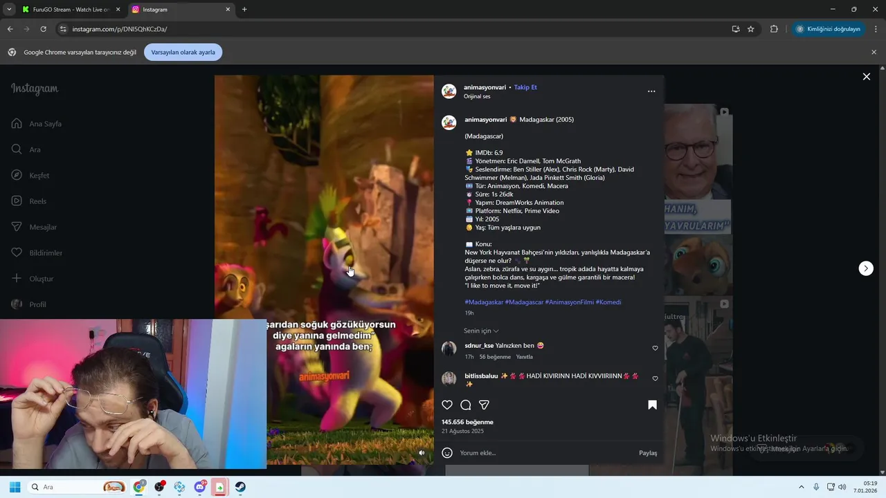Open the Windows Start menu
The height and width of the screenshot is (498, 886).
(15, 487)
